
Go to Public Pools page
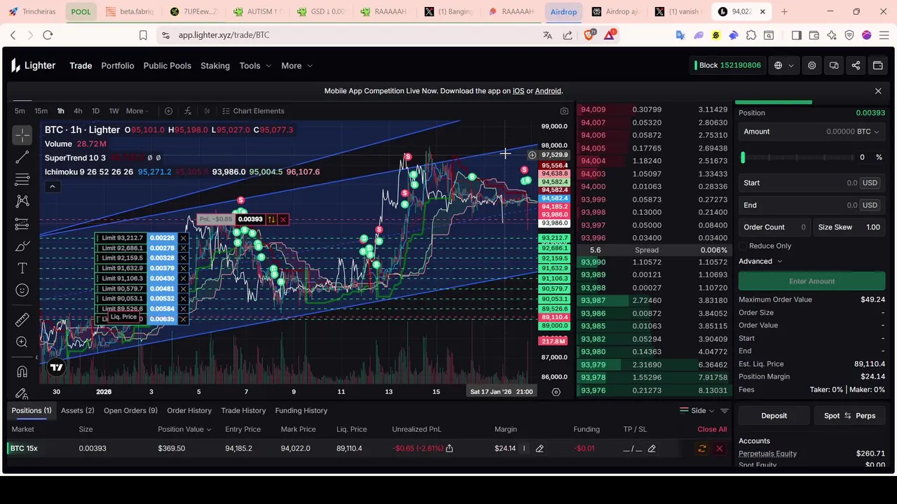[167, 66]
